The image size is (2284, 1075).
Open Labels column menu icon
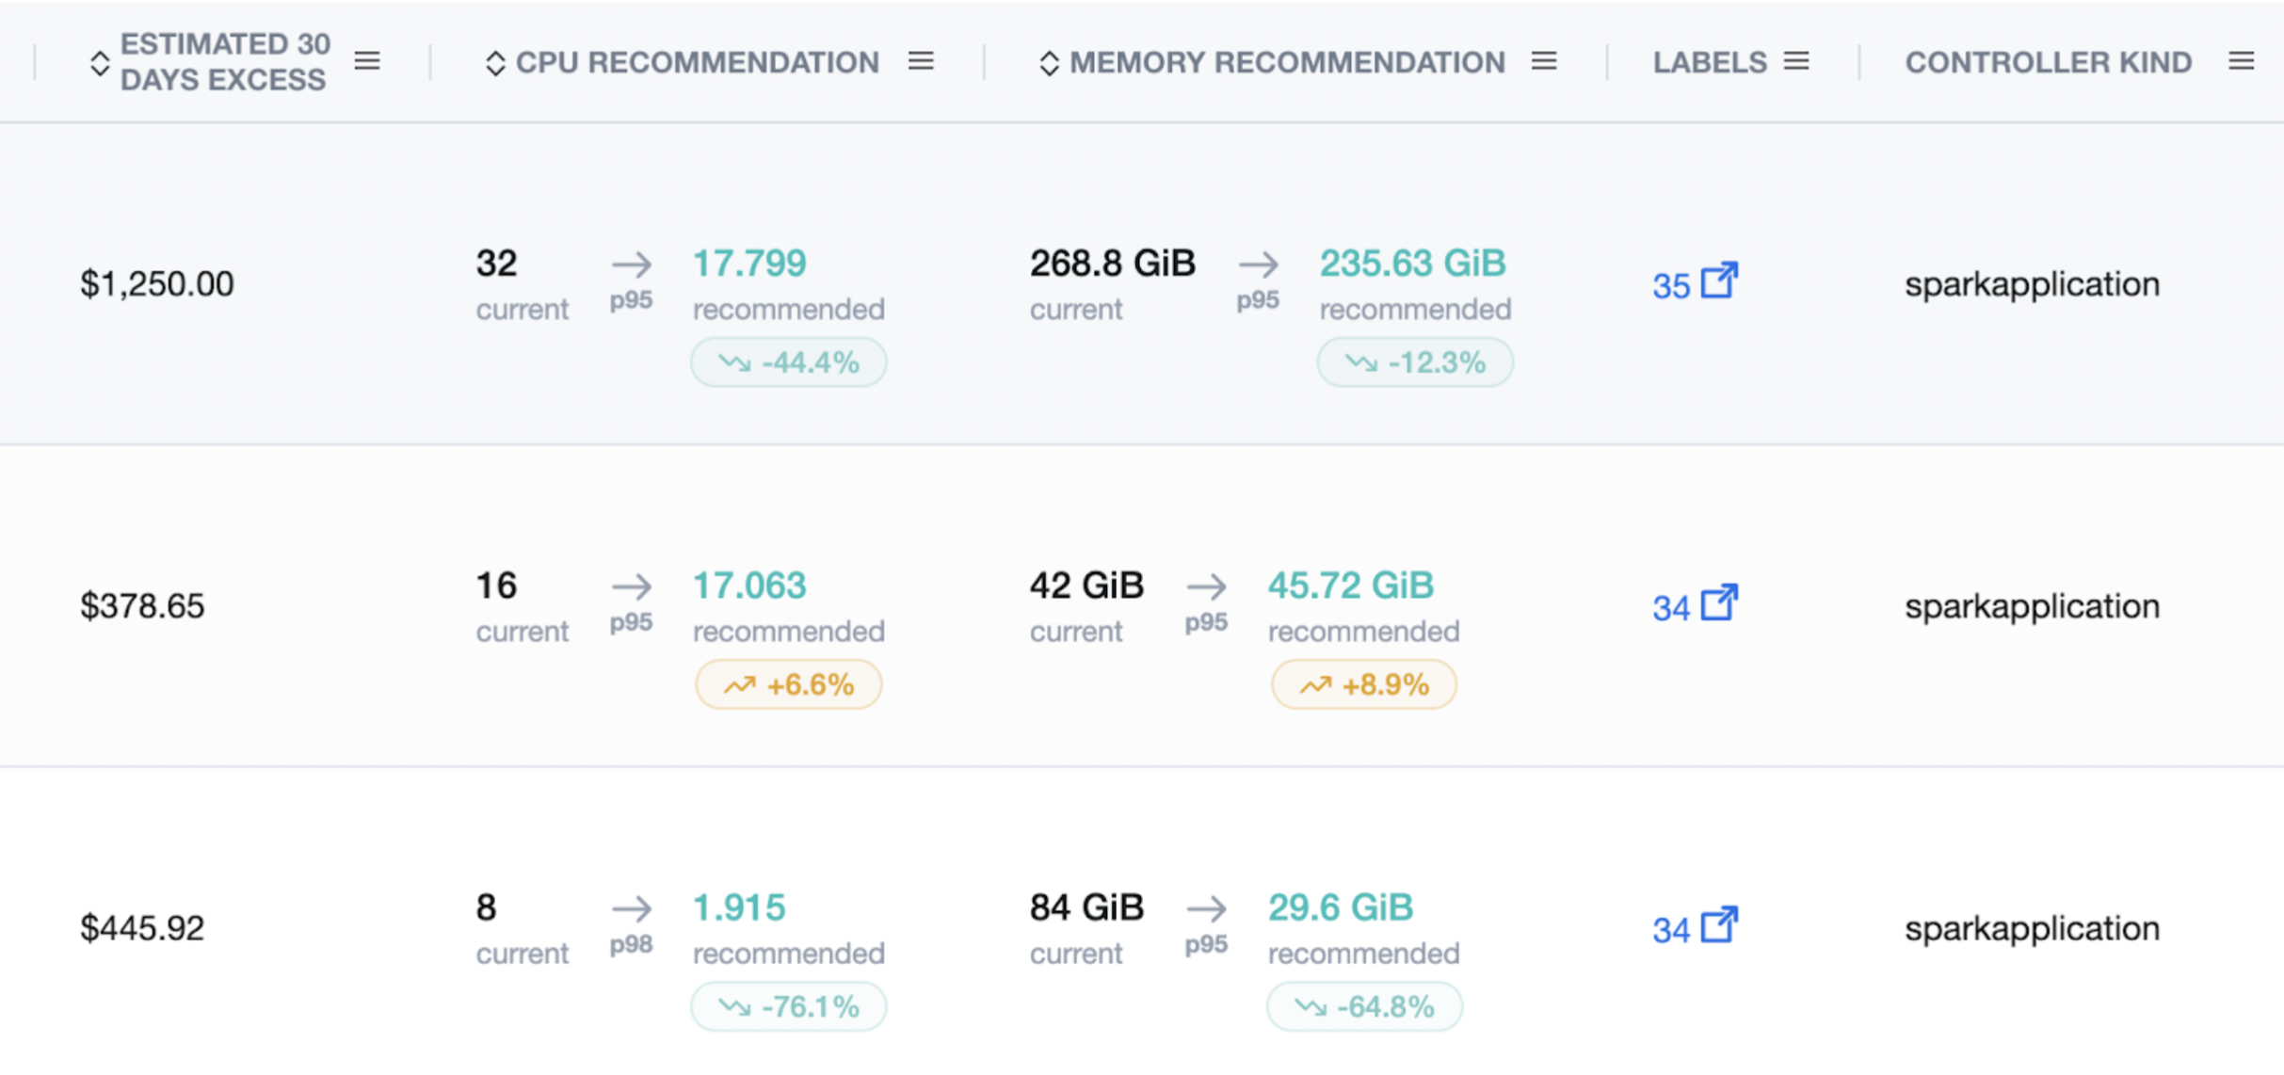pyautogui.click(x=1796, y=62)
